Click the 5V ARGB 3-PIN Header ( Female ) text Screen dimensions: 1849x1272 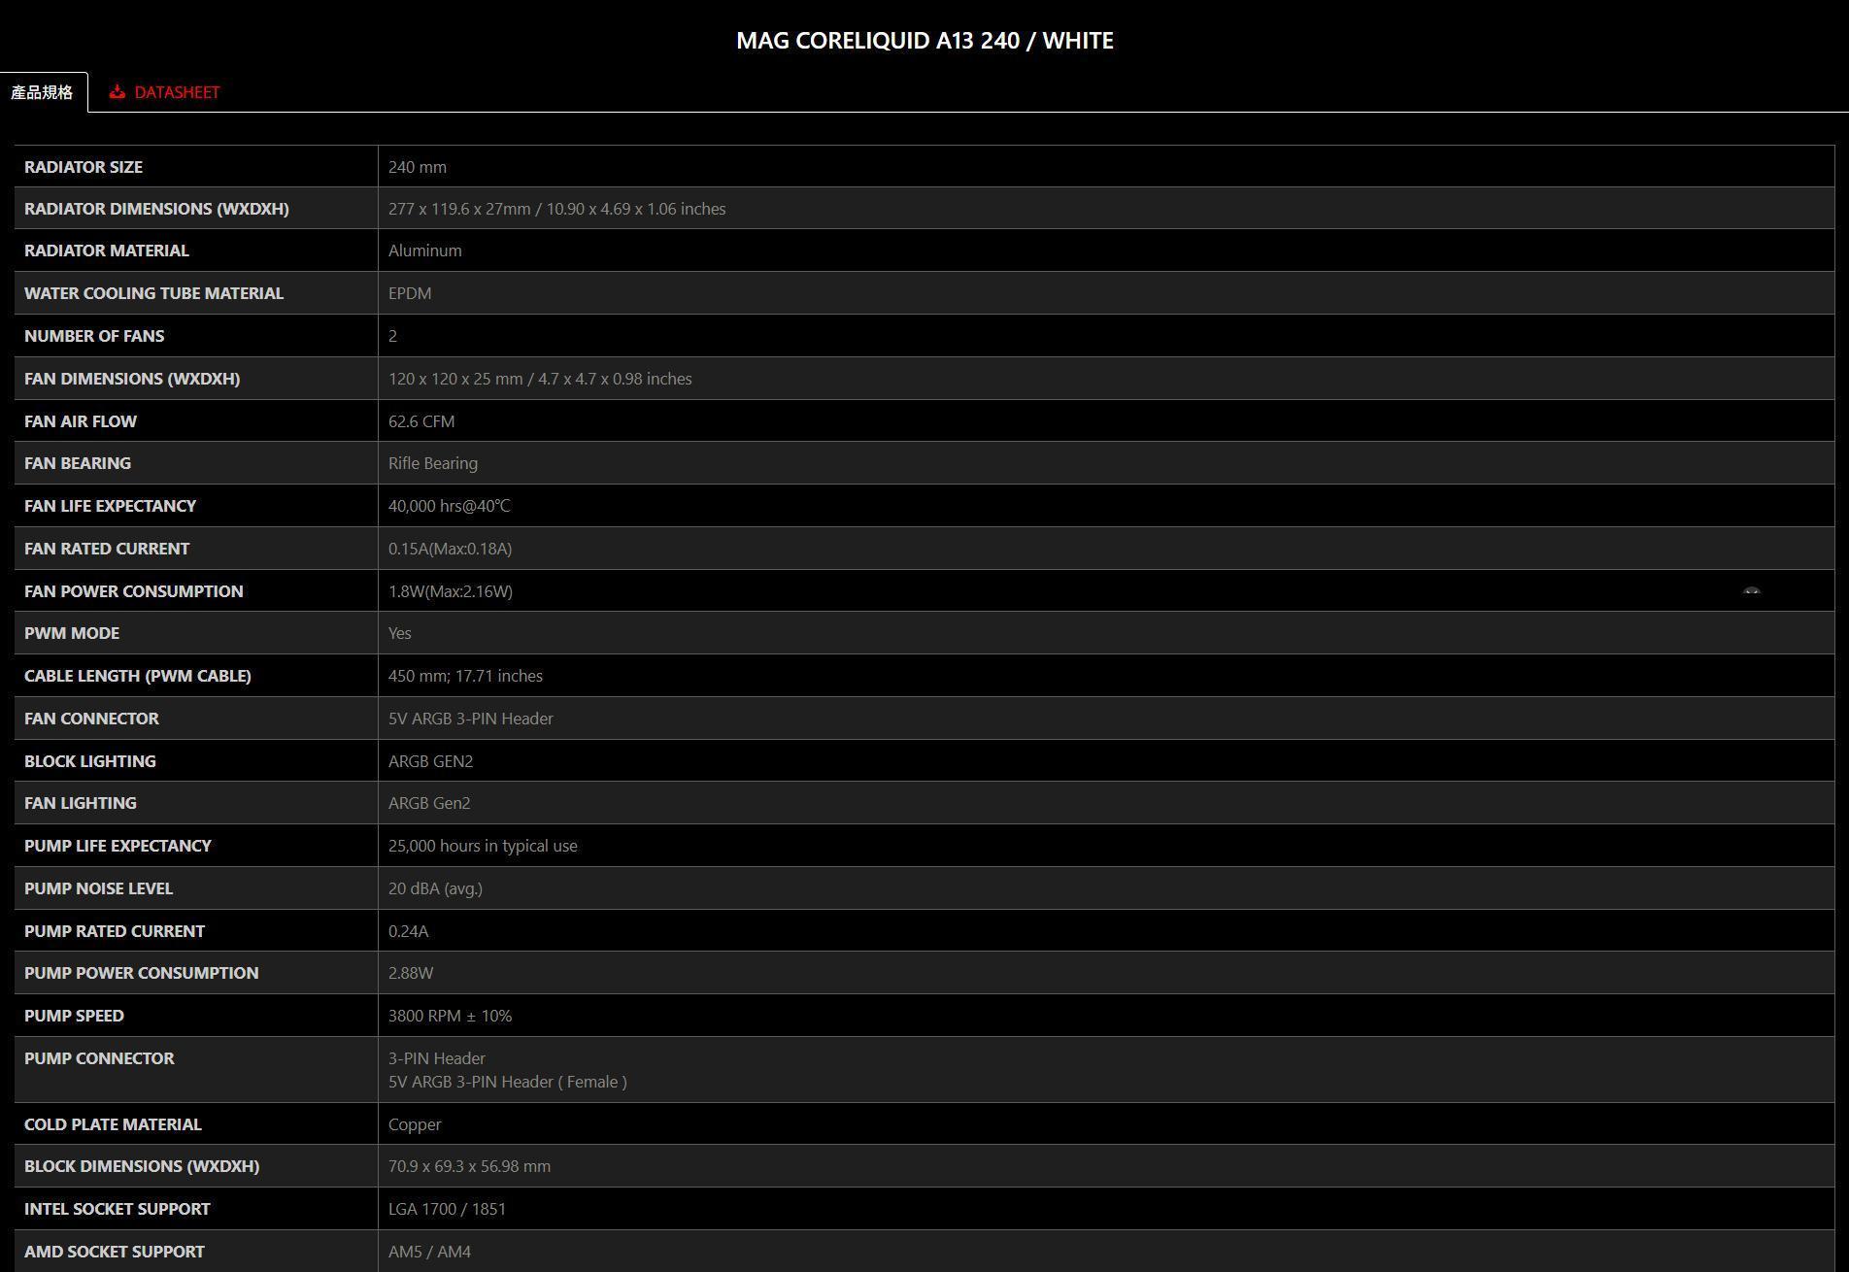point(507,1082)
